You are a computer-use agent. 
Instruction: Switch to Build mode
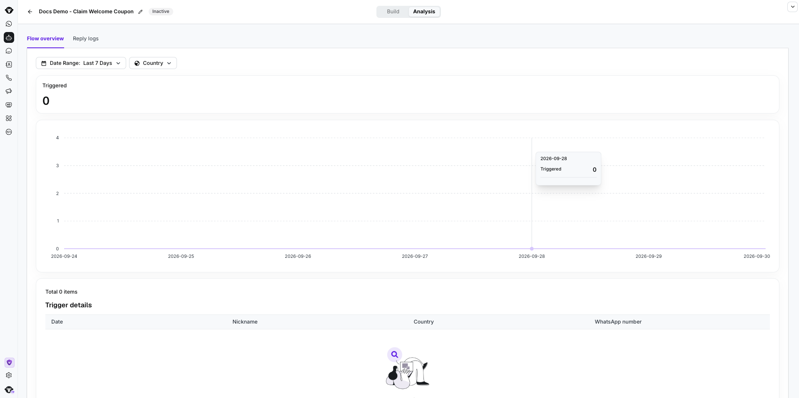pyautogui.click(x=393, y=12)
